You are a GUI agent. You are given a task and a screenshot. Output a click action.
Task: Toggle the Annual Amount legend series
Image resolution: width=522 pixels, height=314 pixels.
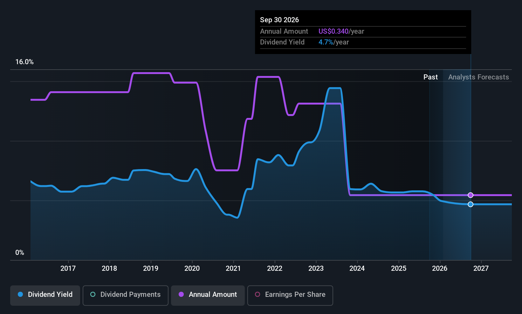[208, 295]
